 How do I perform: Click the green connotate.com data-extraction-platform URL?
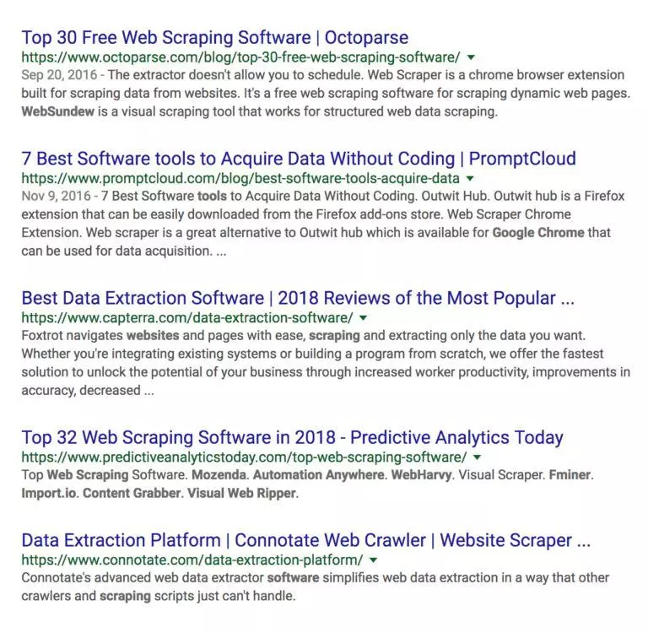tap(192, 560)
